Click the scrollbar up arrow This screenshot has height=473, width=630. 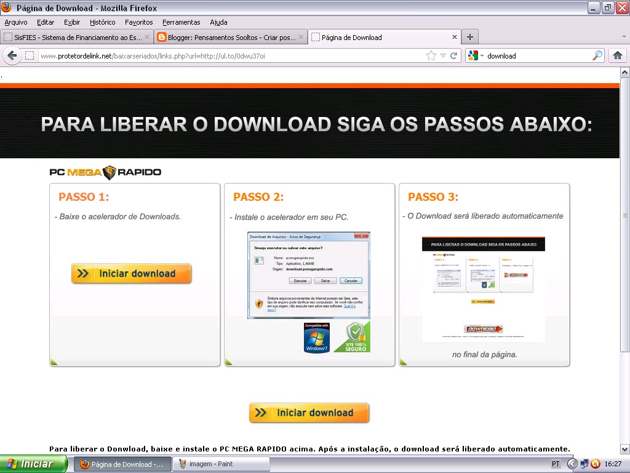624,73
